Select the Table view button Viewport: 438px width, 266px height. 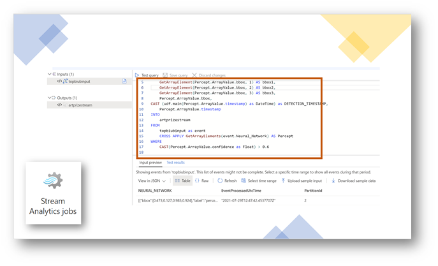[183, 181]
